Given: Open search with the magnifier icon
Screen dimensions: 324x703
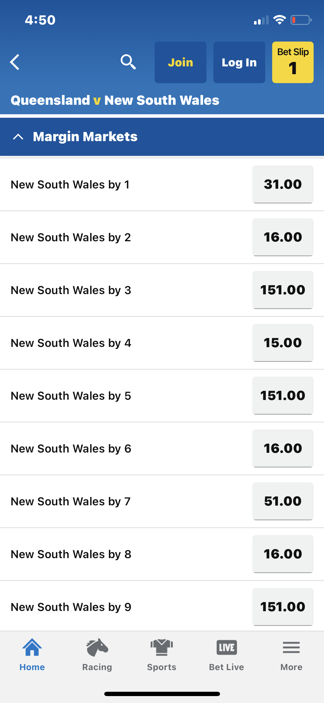Looking at the screenshot, I should click(x=128, y=62).
